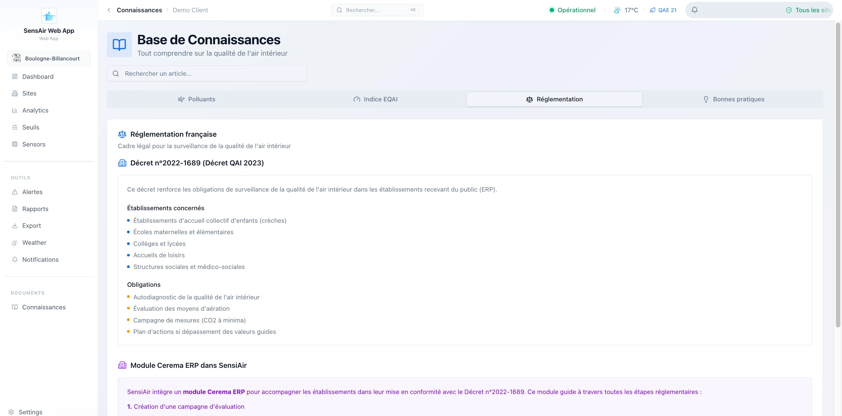The image size is (842, 416).
Task: Open the Export tool
Action: tap(49, 226)
